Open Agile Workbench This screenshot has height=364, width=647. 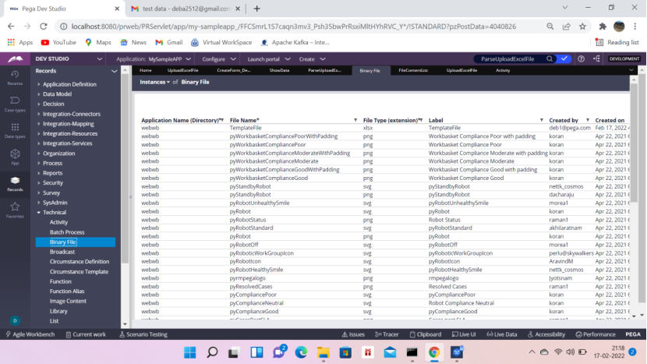[x=30, y=334]
